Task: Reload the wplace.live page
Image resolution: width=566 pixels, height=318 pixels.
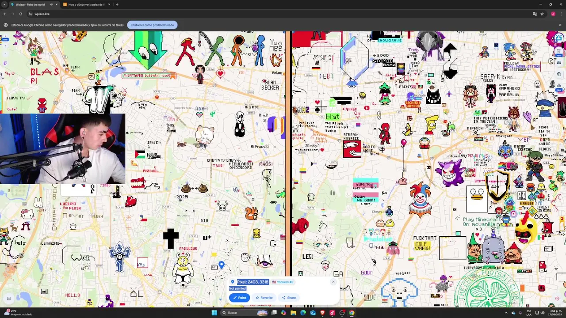Action: (x=20, y=14)
